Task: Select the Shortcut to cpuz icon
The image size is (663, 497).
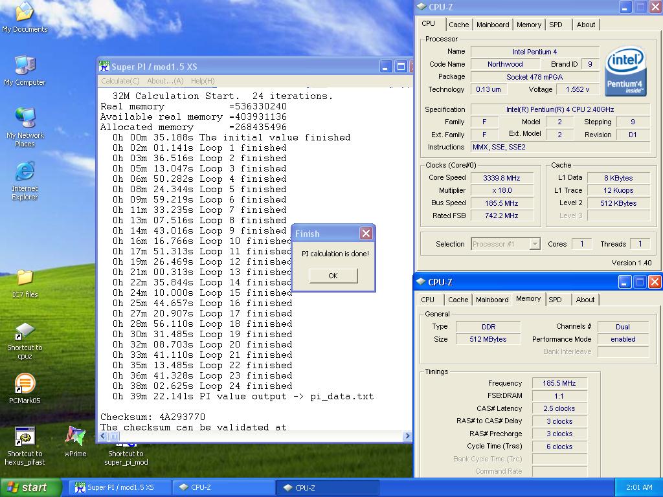Action: pyautogui.click(x=25, y=340)
